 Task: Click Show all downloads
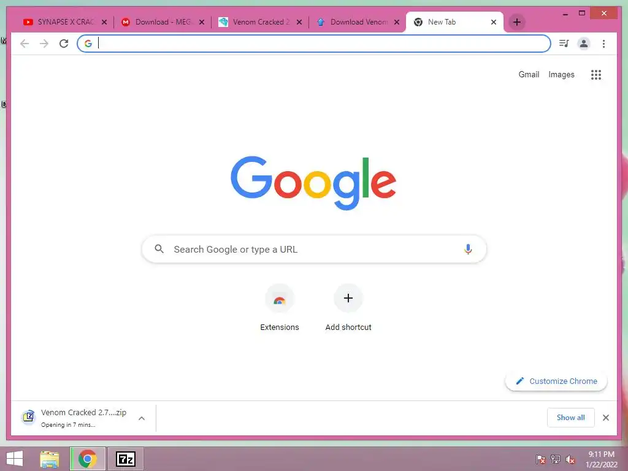pos(571,418)
